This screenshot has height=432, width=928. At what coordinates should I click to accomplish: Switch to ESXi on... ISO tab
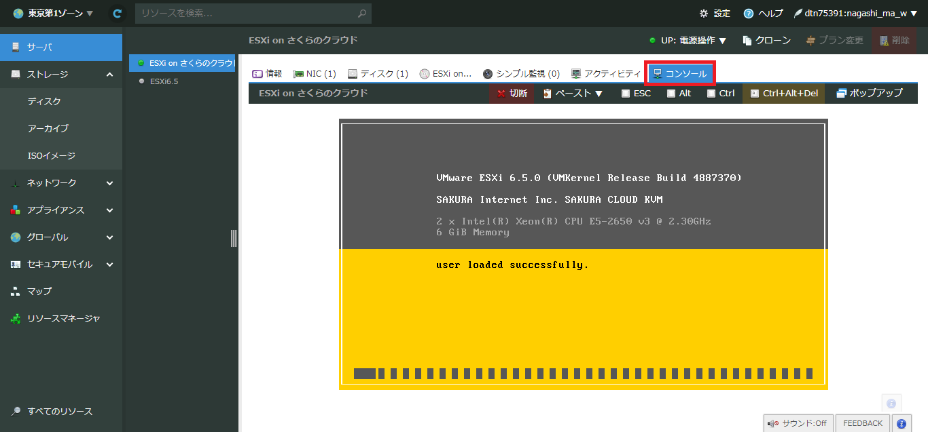tap(446, 73)
